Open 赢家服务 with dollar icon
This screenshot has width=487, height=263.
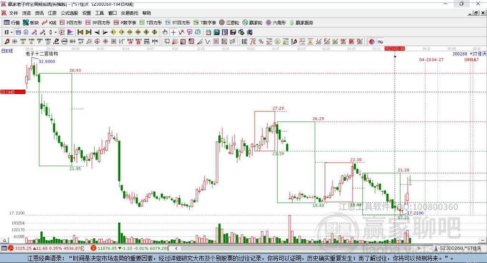tap(301, 23)
